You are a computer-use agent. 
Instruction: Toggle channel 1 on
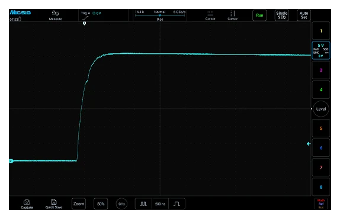pos(321,31)
